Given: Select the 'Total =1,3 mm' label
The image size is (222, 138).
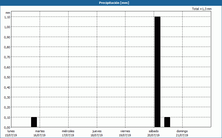Looking at the screenshot, I should tap(202, 9).
